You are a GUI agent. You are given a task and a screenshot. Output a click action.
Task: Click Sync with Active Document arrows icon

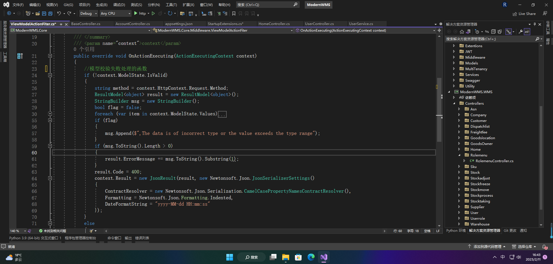tap(487, 32)
